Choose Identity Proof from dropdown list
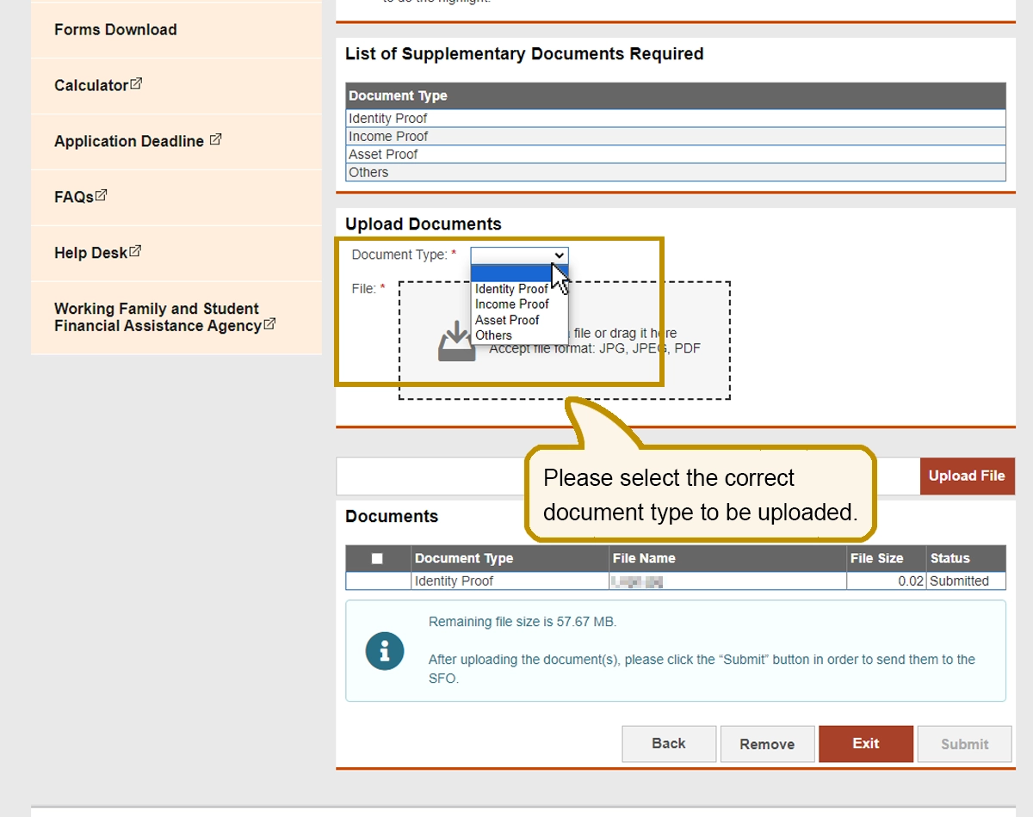The width and height of the screenshot is (1033, 817). 511,289
